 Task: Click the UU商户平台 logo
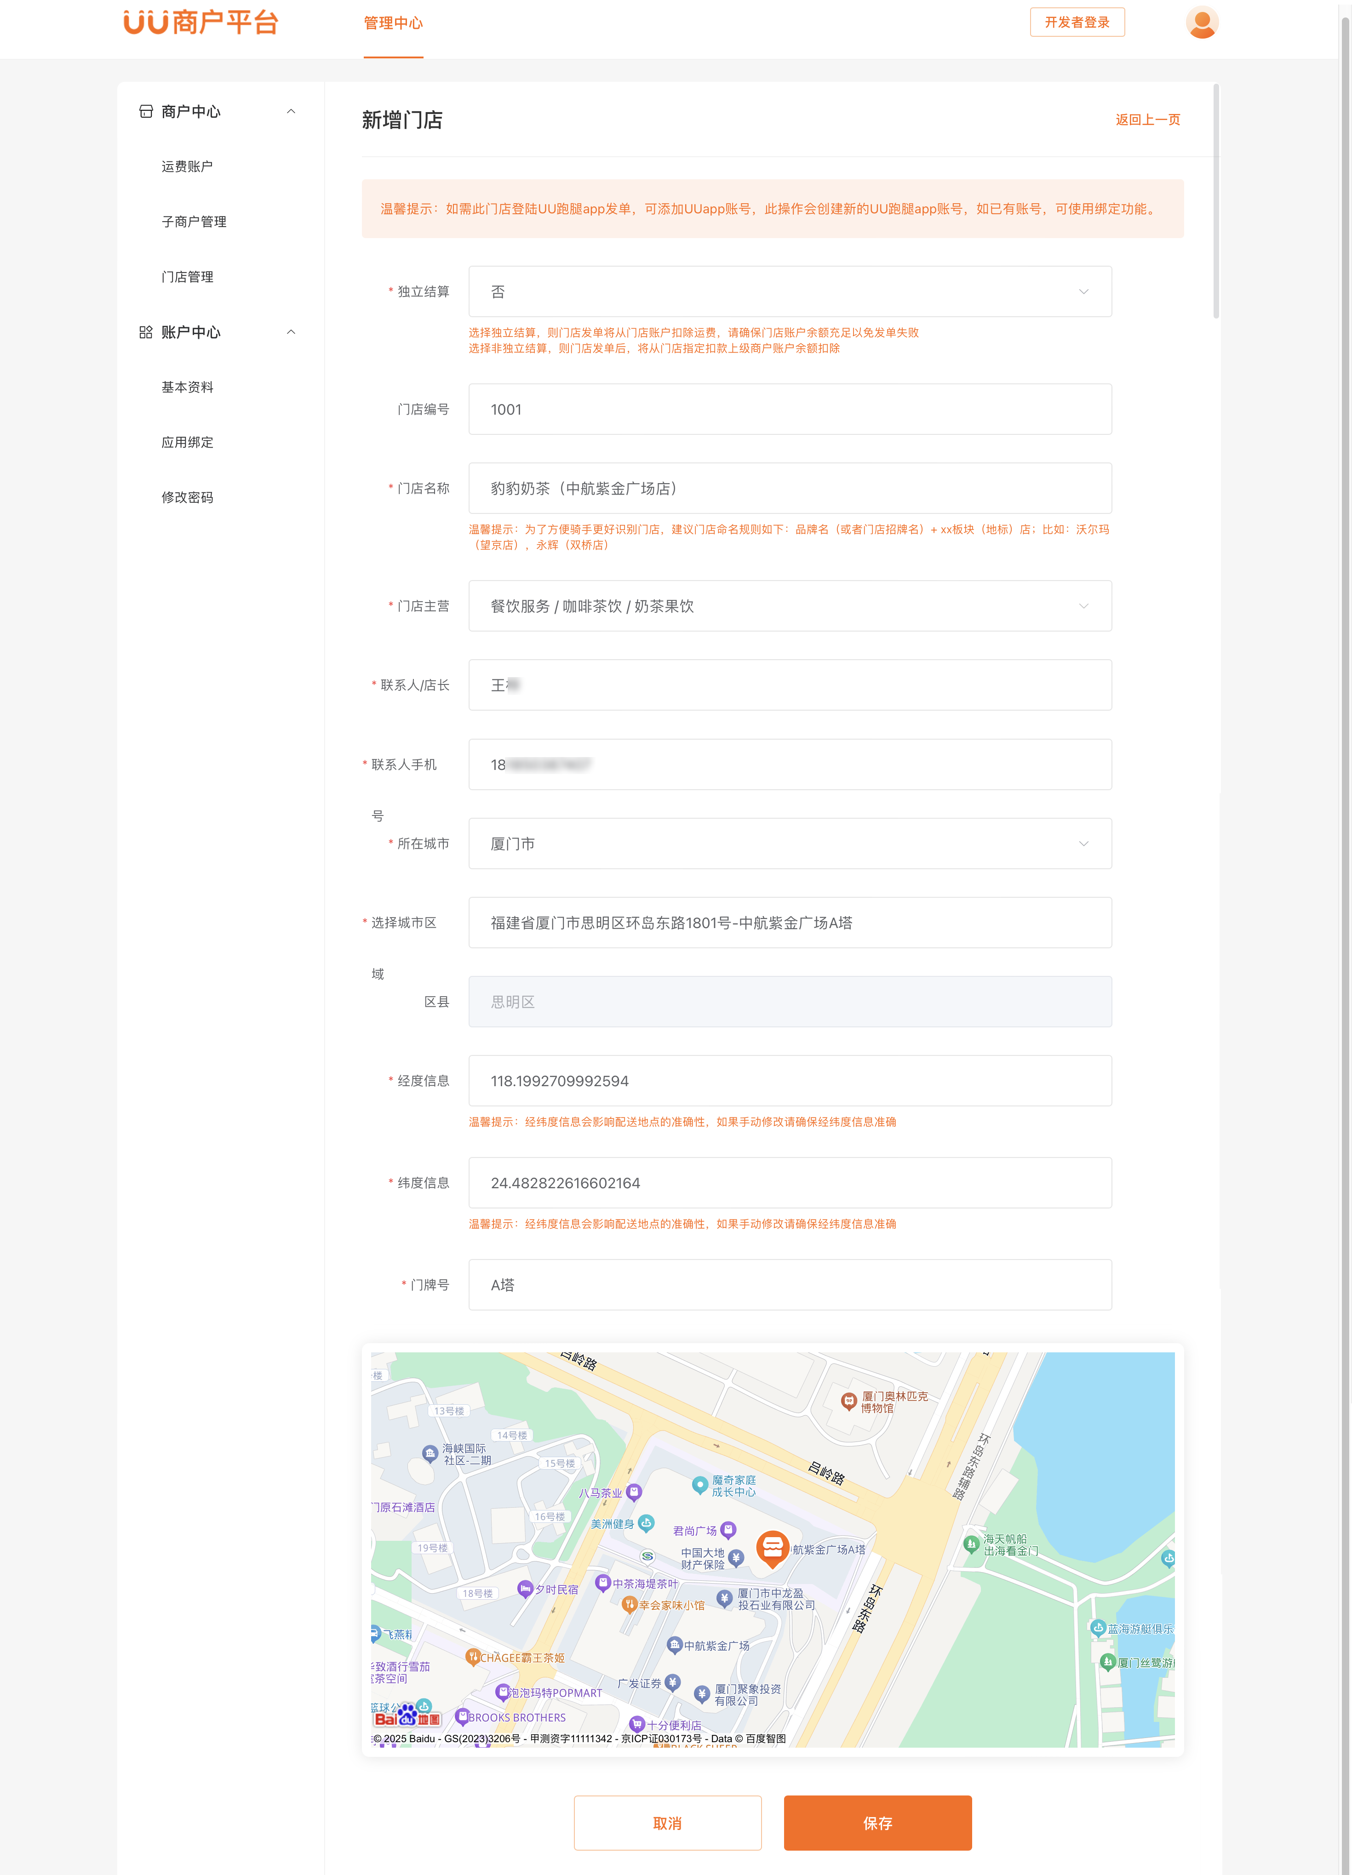(x=201, y=23)
